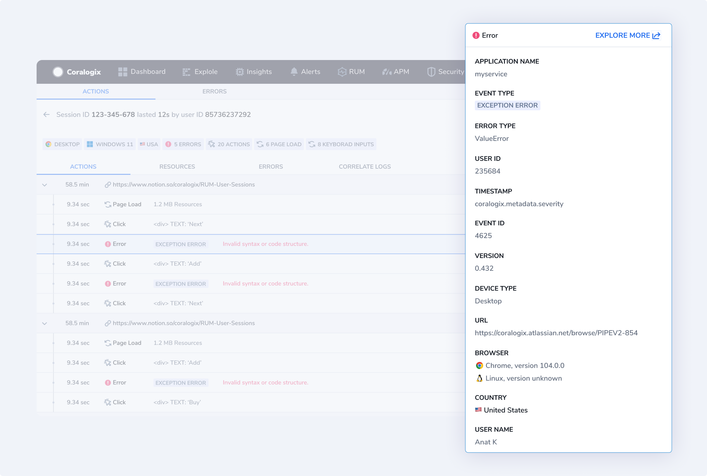Click the EXCEPTION ERROR tag in last Error row
The width and height of the screenshot is (707, 476).
point(181,383)
